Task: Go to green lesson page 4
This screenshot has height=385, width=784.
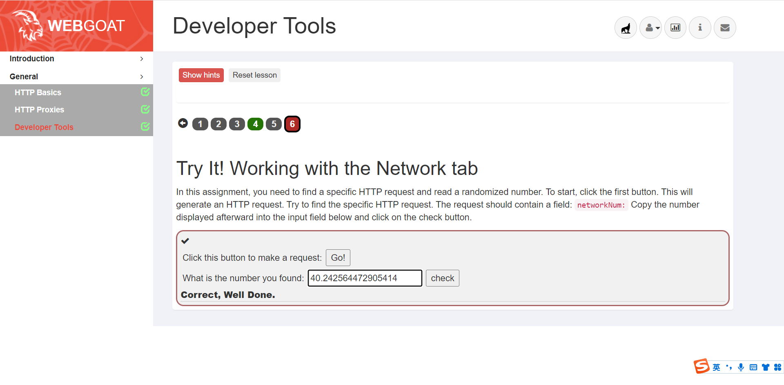Action: pos(255,124)
